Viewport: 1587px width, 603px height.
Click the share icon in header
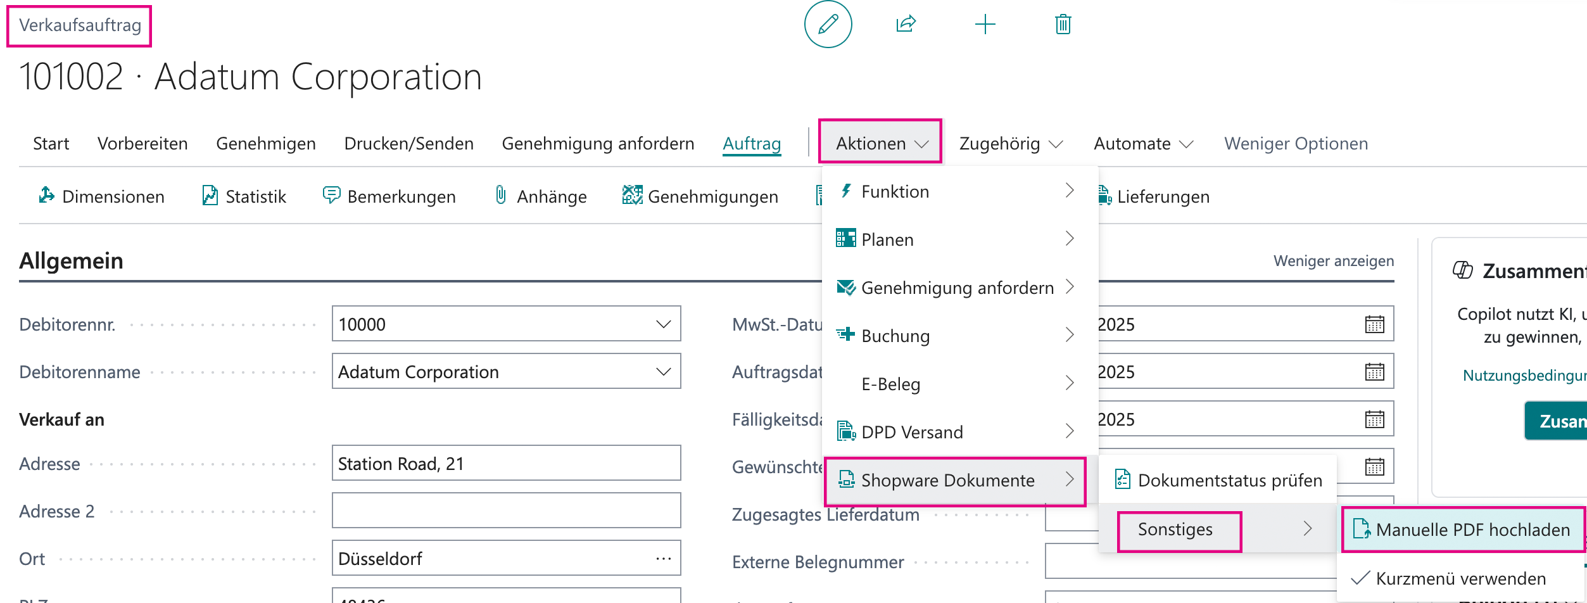906,24
